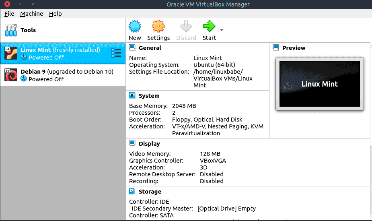Open the Linux Mint machine tools list icon

coord(116,54)
